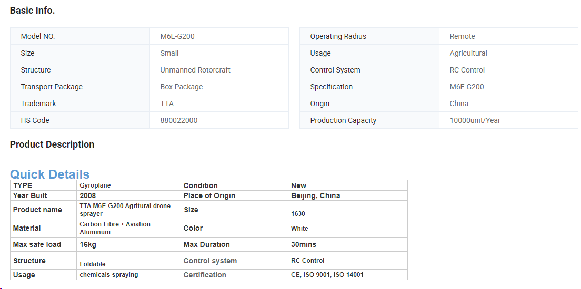Click the Unmanned Rotorcraft structure value
This screenshot has width=581, height=289.
pyautogui.click(x=195, y=70)
